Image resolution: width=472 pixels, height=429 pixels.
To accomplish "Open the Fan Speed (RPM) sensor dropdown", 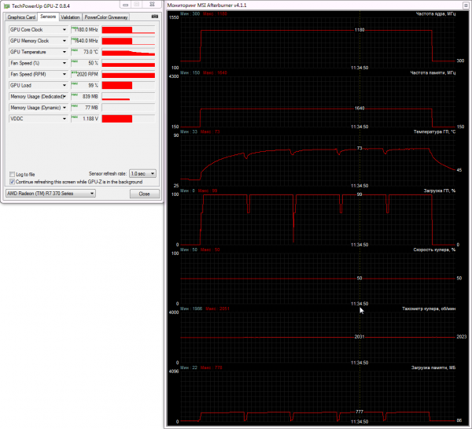I will 65,74.
